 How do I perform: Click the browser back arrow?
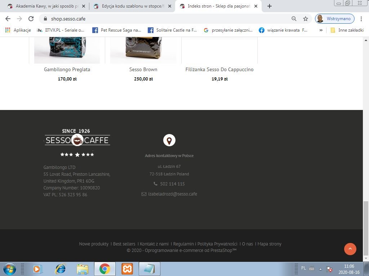click(8, 19)
